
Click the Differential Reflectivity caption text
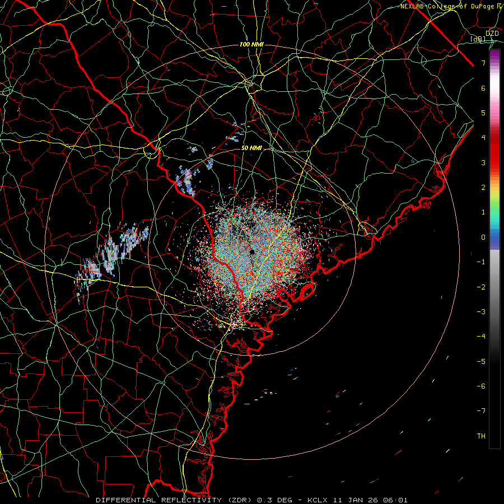[252, 500]
